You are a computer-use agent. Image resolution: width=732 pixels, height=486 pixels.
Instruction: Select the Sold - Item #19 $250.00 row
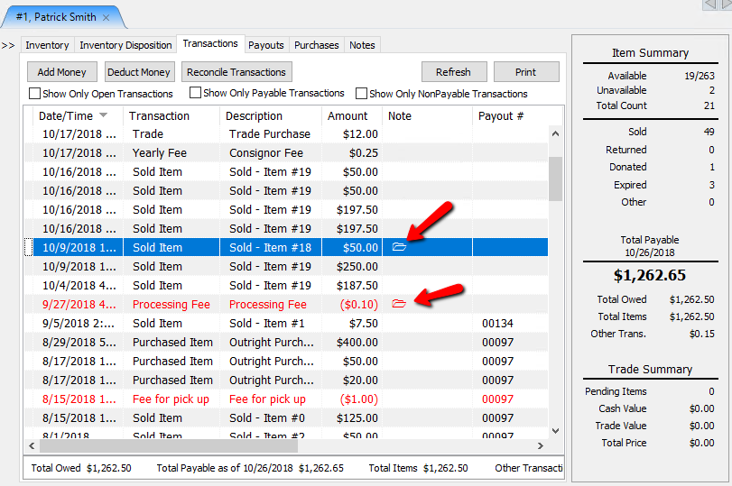point(286,266)
